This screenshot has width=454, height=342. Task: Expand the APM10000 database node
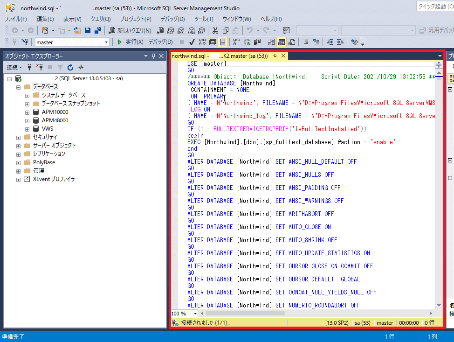(x=27, y=112)
